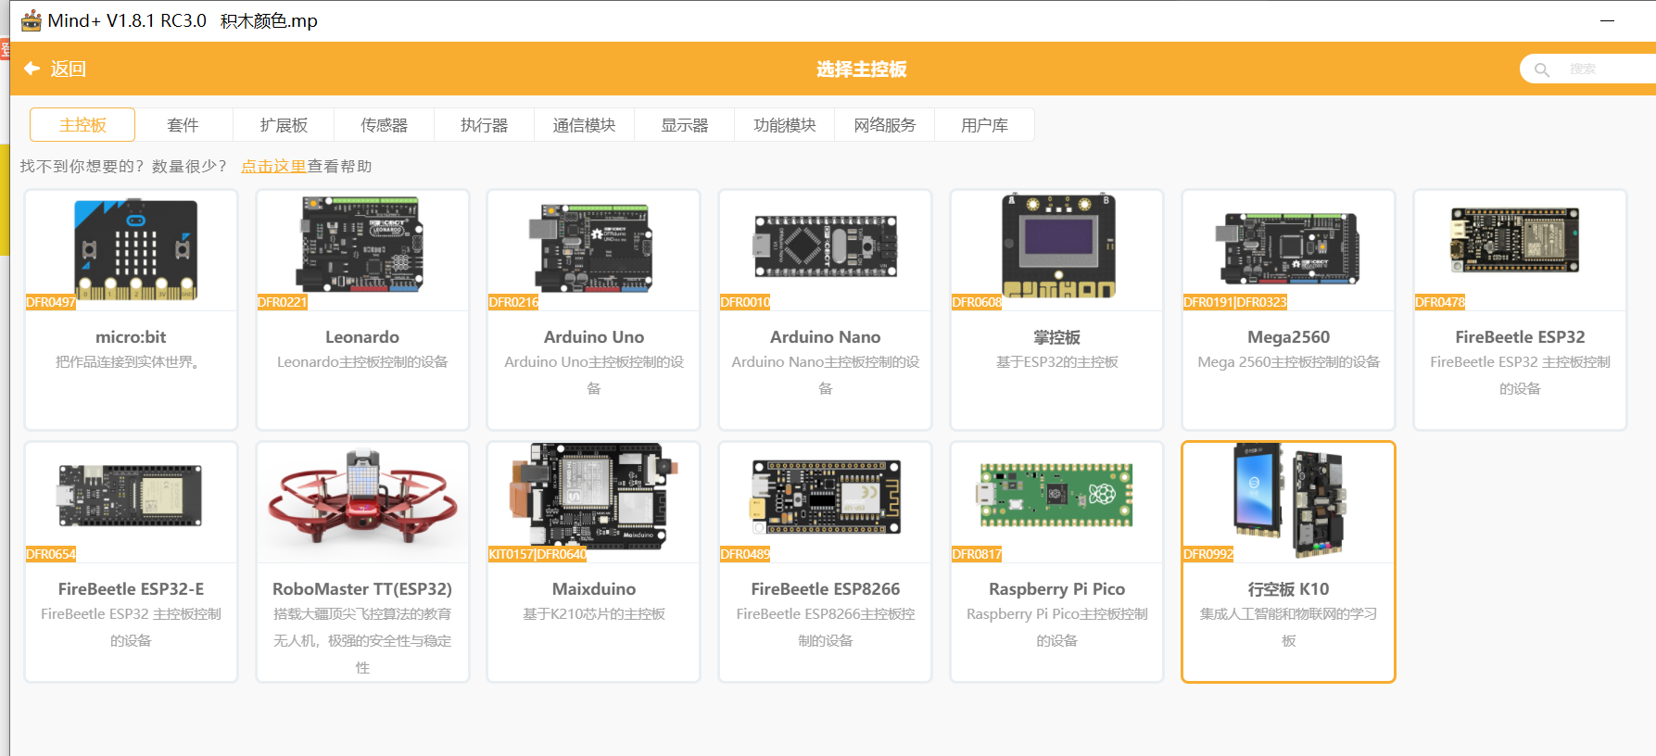The width and height of the screenshot is (1656, 756).
Task: Open the 显示器 tab
Action: pyautogui.click(x=684, y=125)
